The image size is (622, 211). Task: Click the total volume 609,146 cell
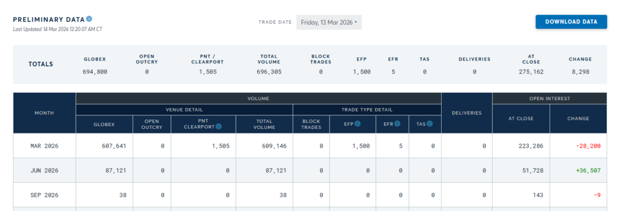tap(274, 146)
